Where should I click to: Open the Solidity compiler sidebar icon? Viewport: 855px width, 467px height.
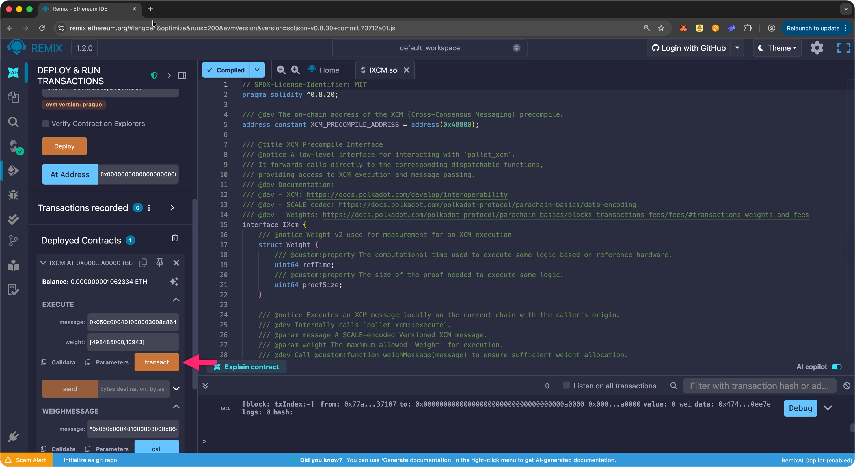tap(14, 146)
